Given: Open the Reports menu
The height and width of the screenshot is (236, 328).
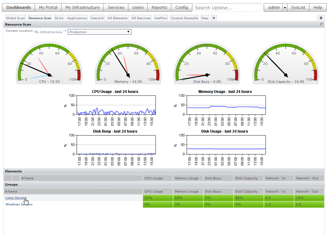Looking at the screenshot, I should 159,8.
